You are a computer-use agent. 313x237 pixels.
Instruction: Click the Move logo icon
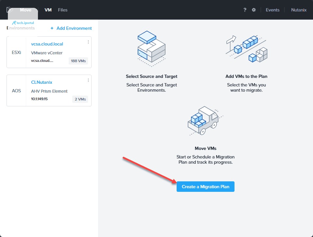[9, 10]
